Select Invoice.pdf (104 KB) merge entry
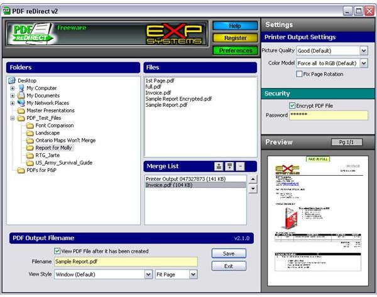Screen dimensions: 377x297 coord(195,185)
